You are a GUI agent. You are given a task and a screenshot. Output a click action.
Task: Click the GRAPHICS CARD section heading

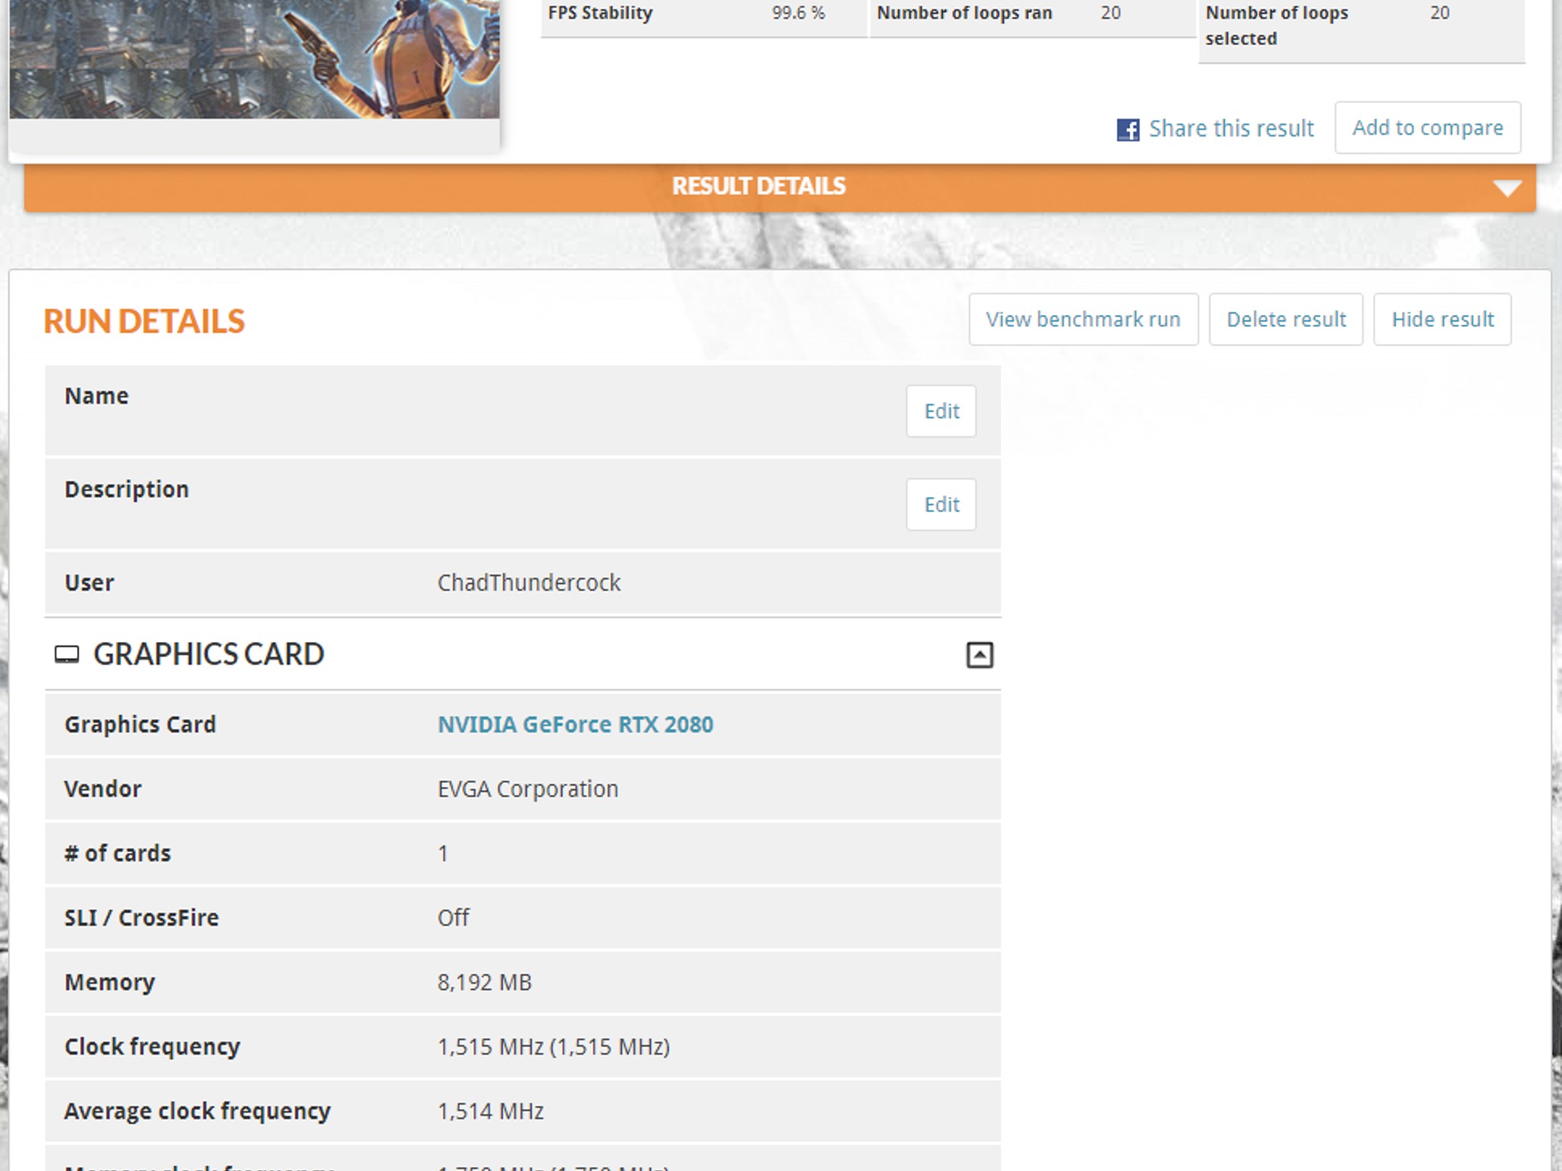[x=208, y=655]
